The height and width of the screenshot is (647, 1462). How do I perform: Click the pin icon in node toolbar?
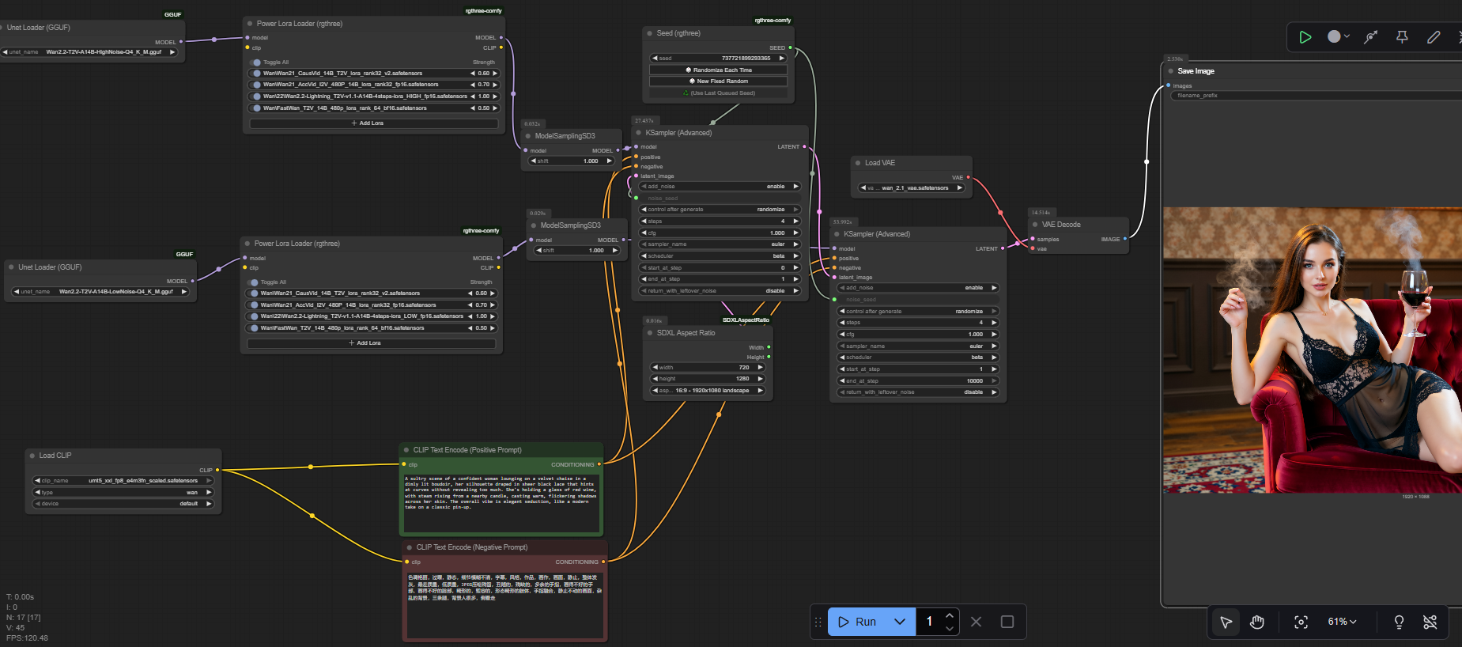tap(1402, 37)
